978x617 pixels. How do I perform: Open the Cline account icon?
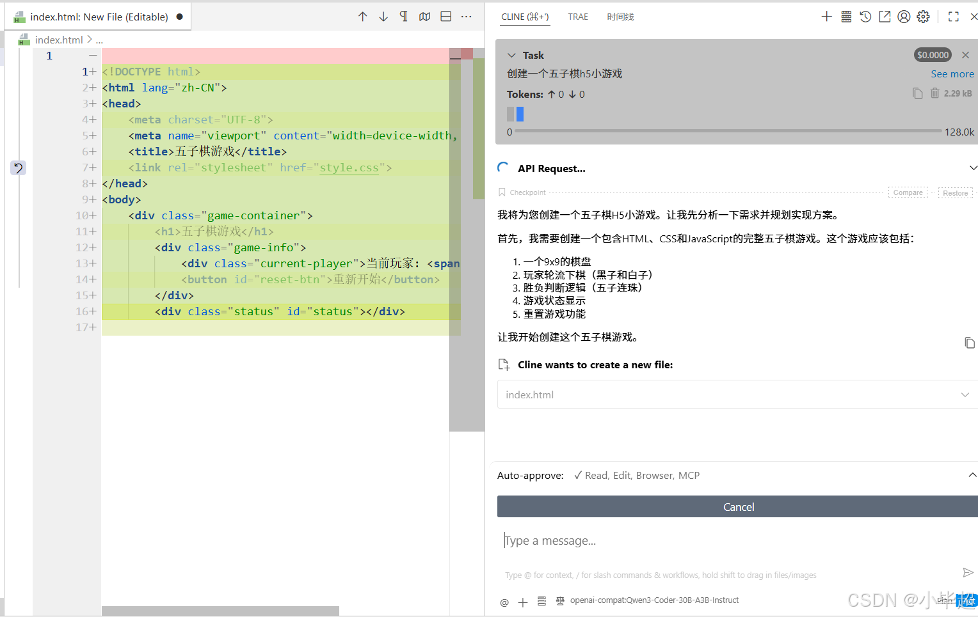[x=903, y=17]
